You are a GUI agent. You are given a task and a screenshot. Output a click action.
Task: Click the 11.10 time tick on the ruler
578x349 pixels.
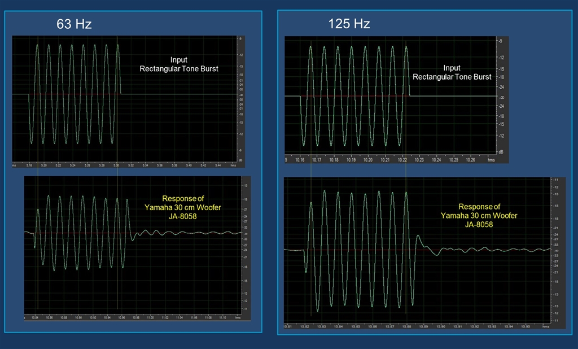pos(222,317)
